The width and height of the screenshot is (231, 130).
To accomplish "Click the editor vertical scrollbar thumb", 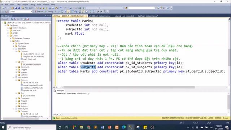I will click(x=229, y=57).
